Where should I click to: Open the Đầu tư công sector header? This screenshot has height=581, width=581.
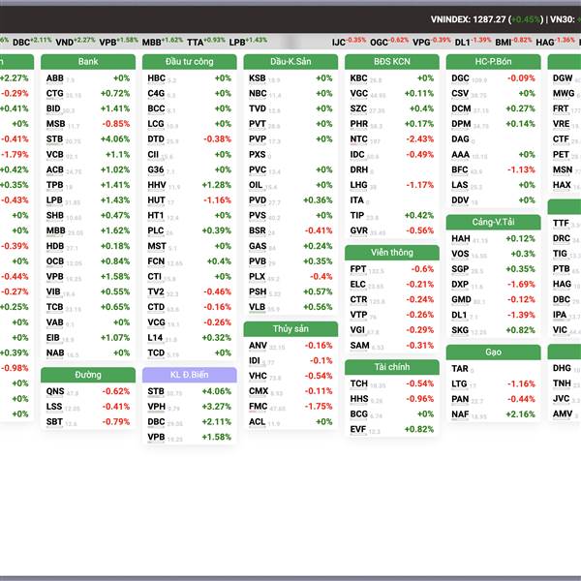click(x=190, y=62)
